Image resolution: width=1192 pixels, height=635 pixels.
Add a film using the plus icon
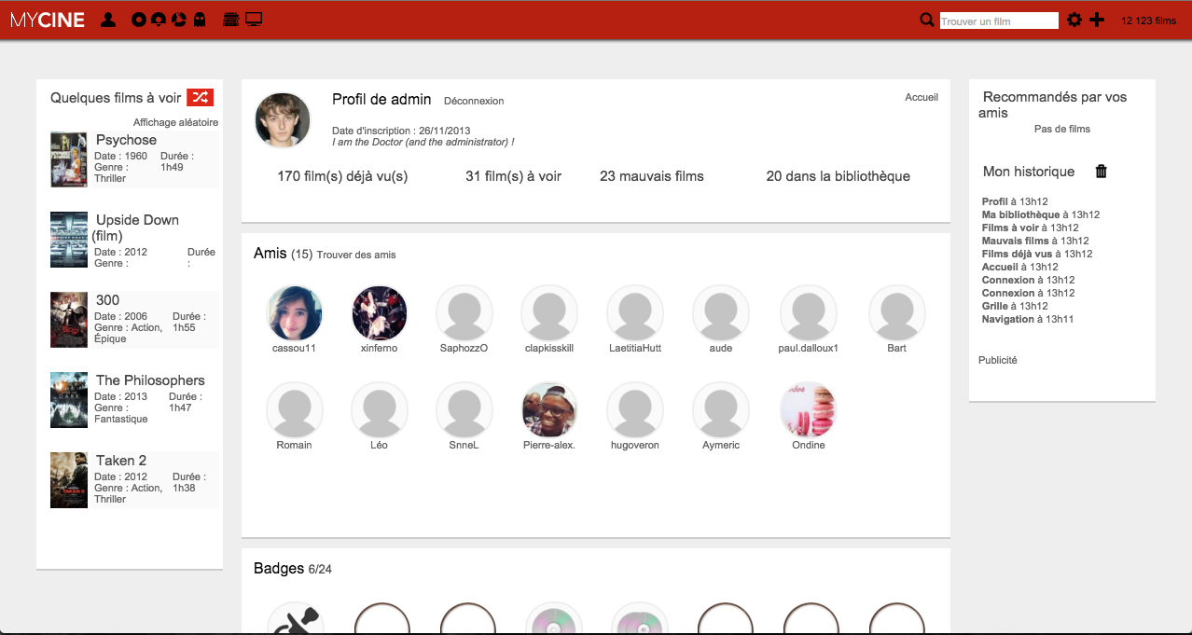point(1097,20)
